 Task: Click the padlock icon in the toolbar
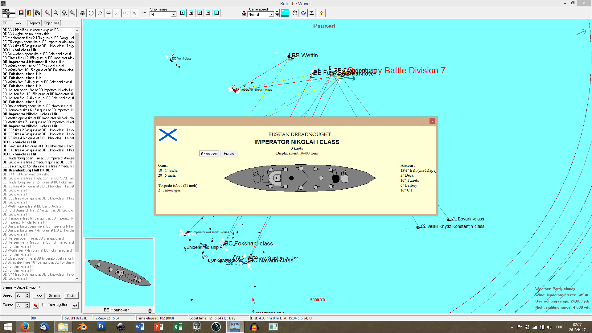point(82,13)
